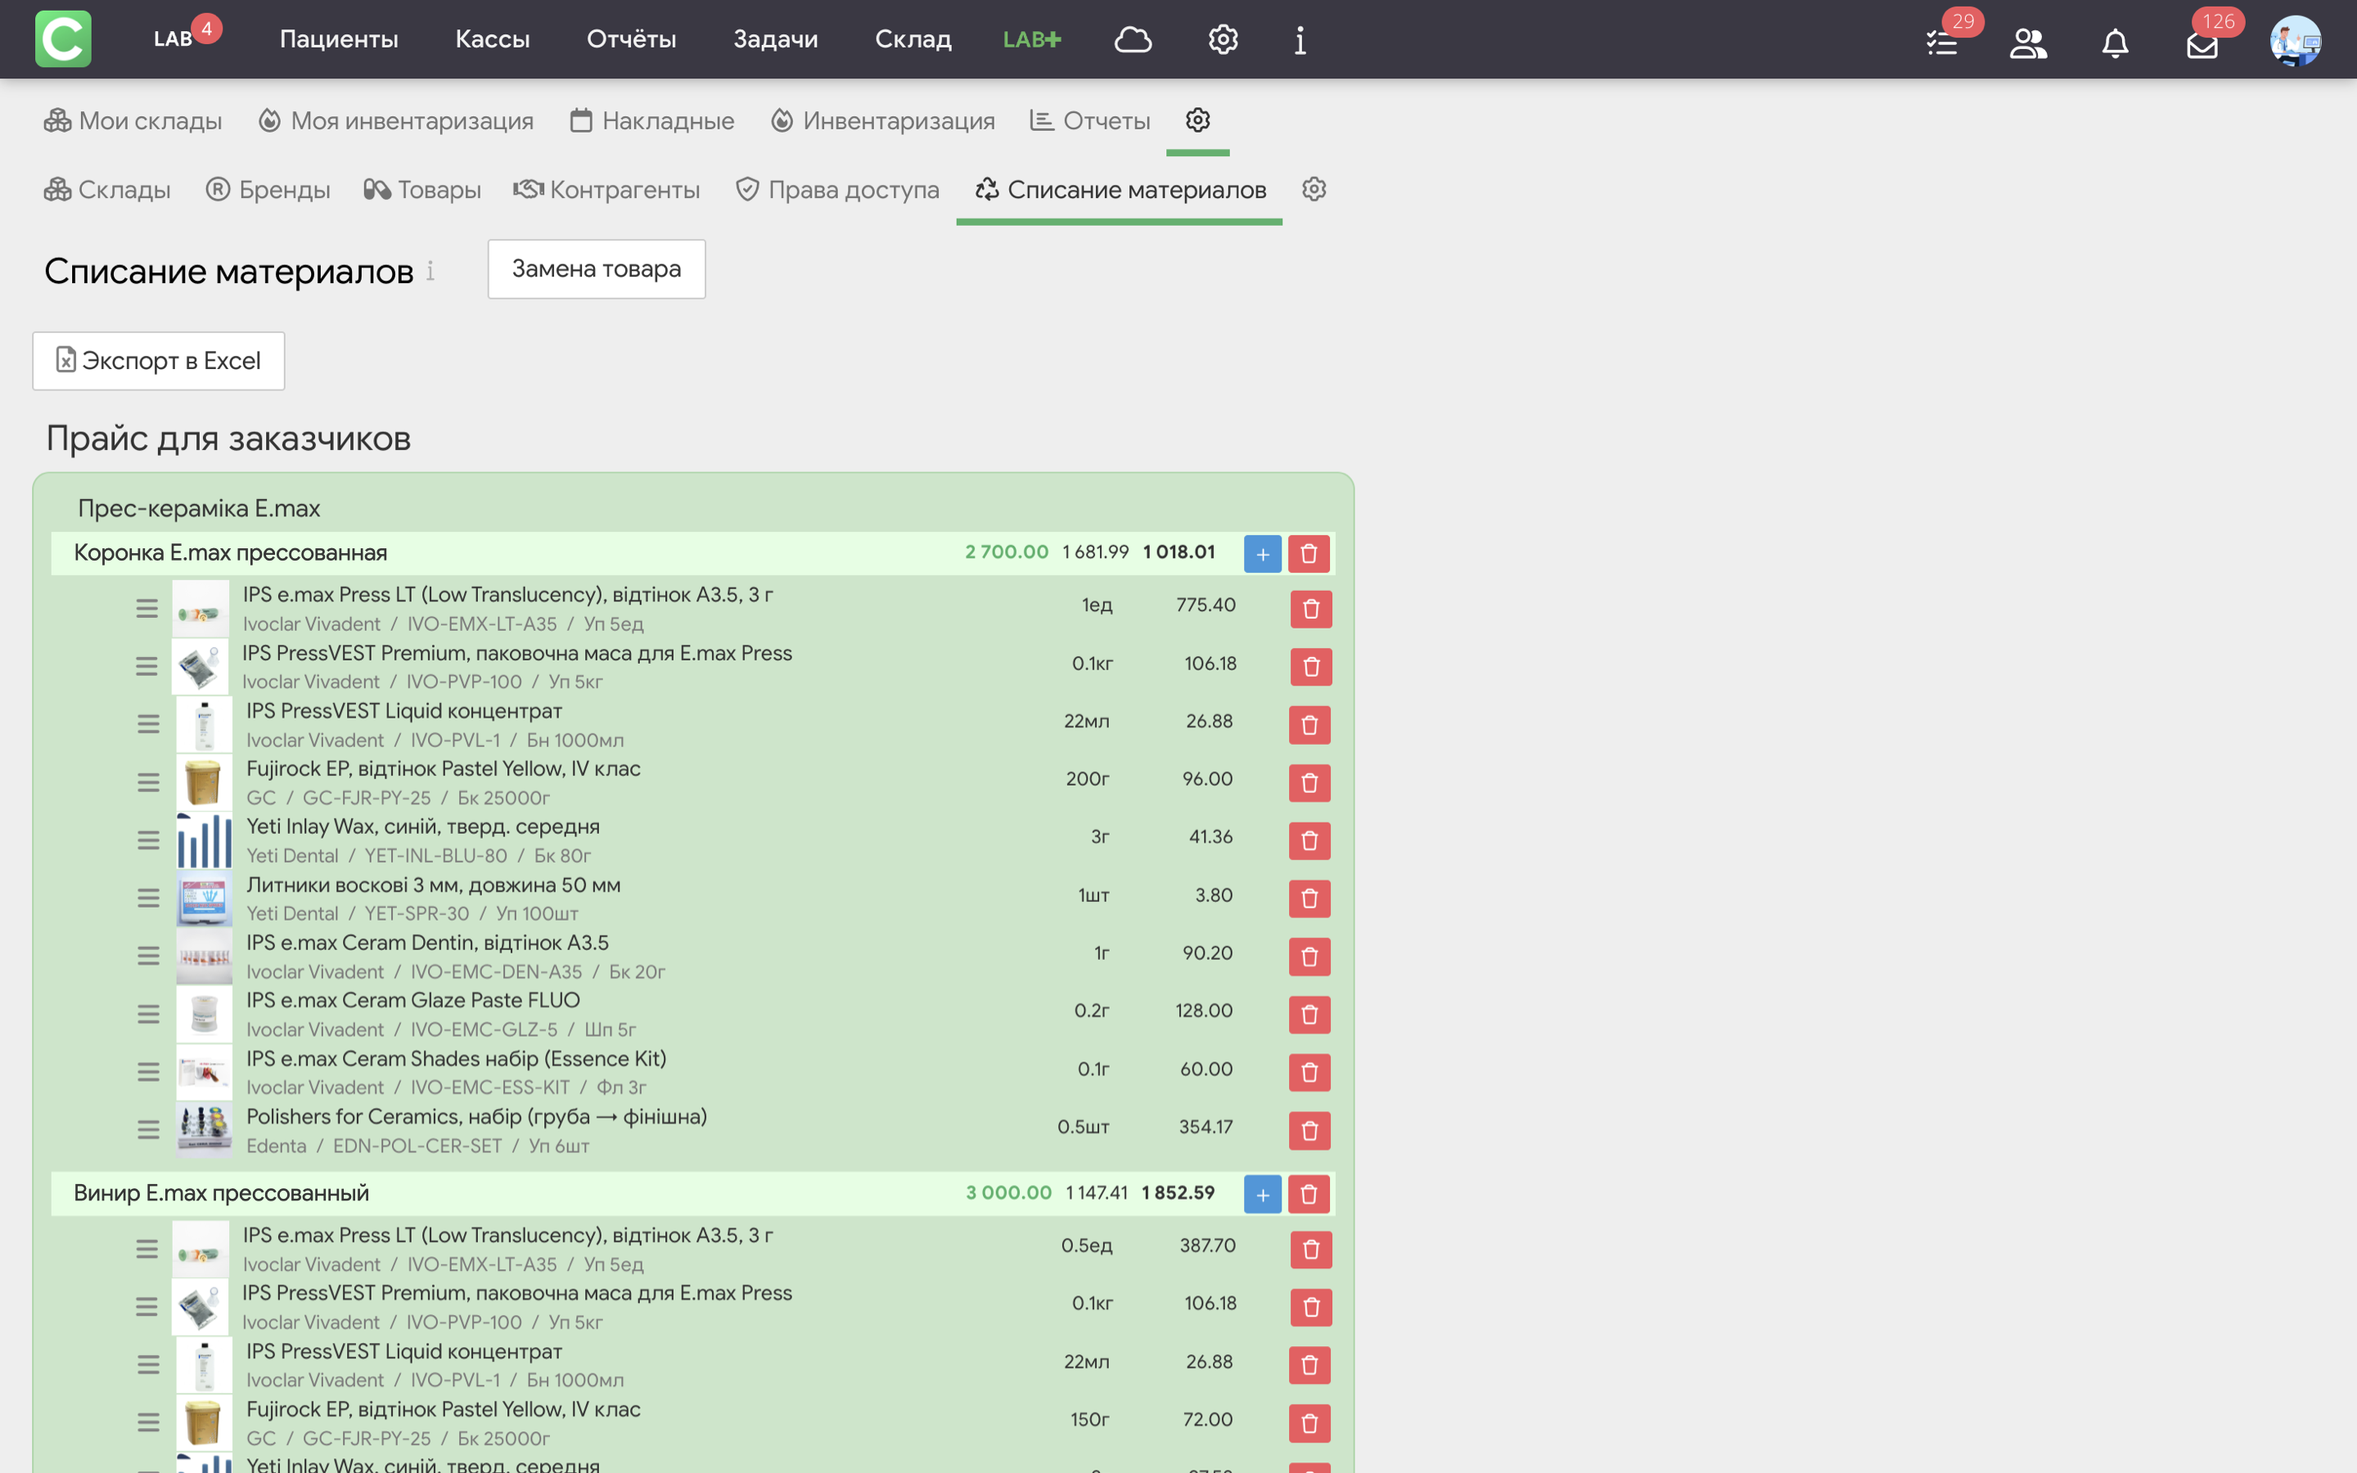
Task: Switch to Склады sub-tab
Action: click(x=107, y=190)
